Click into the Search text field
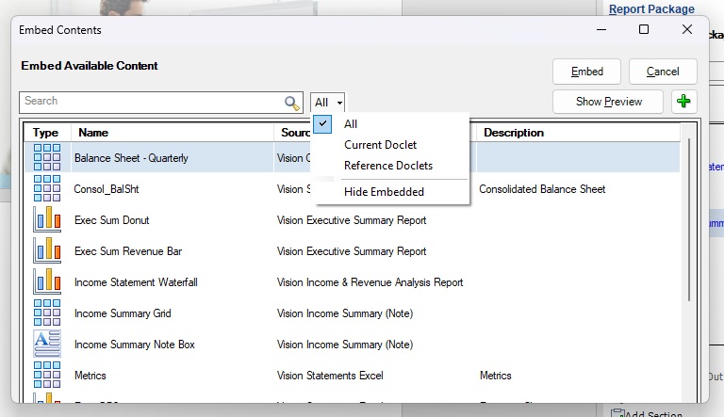 (151, 102)
